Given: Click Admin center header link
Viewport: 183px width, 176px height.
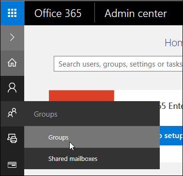Looking at the screenshot, I should pos(136,13).
